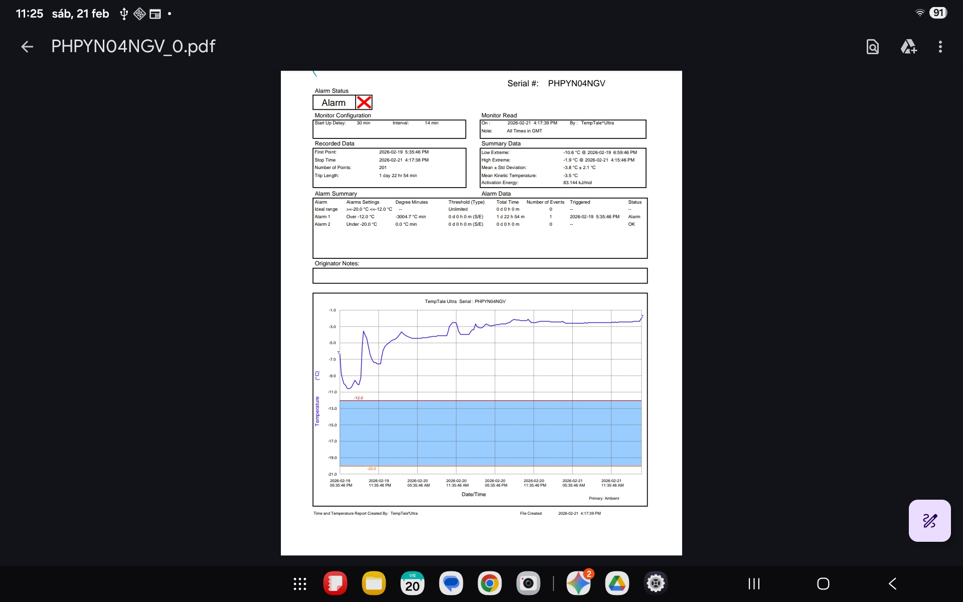Tap the Add to Drive icon

point(908,47)
